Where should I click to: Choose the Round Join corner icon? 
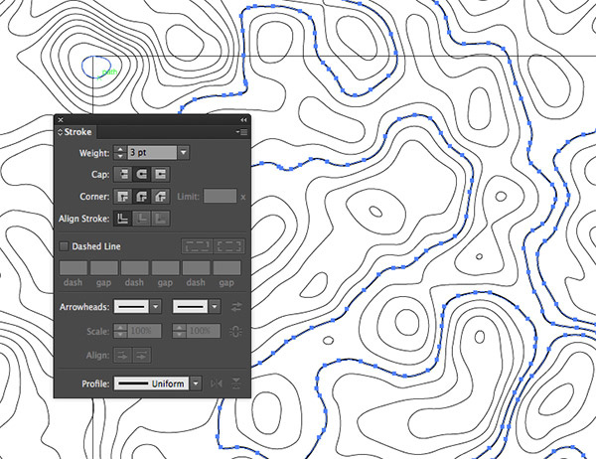pyautogui.click(x=141, y=196)
